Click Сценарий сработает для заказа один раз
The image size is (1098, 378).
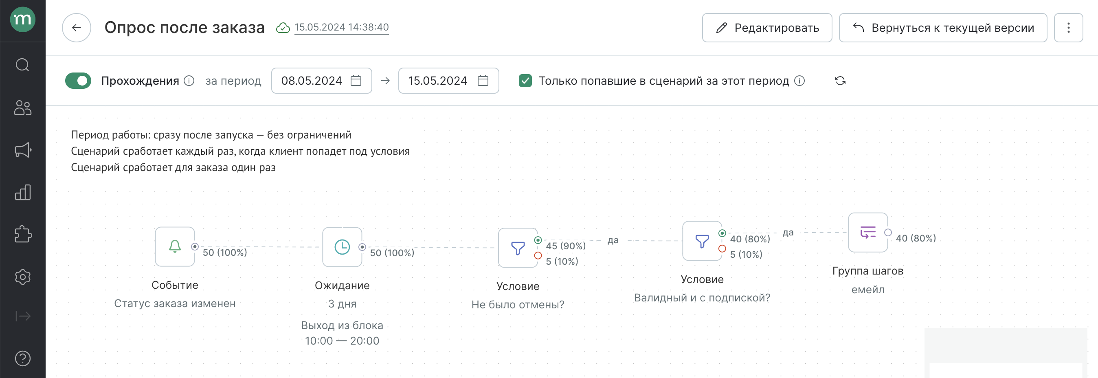(173, 167)
